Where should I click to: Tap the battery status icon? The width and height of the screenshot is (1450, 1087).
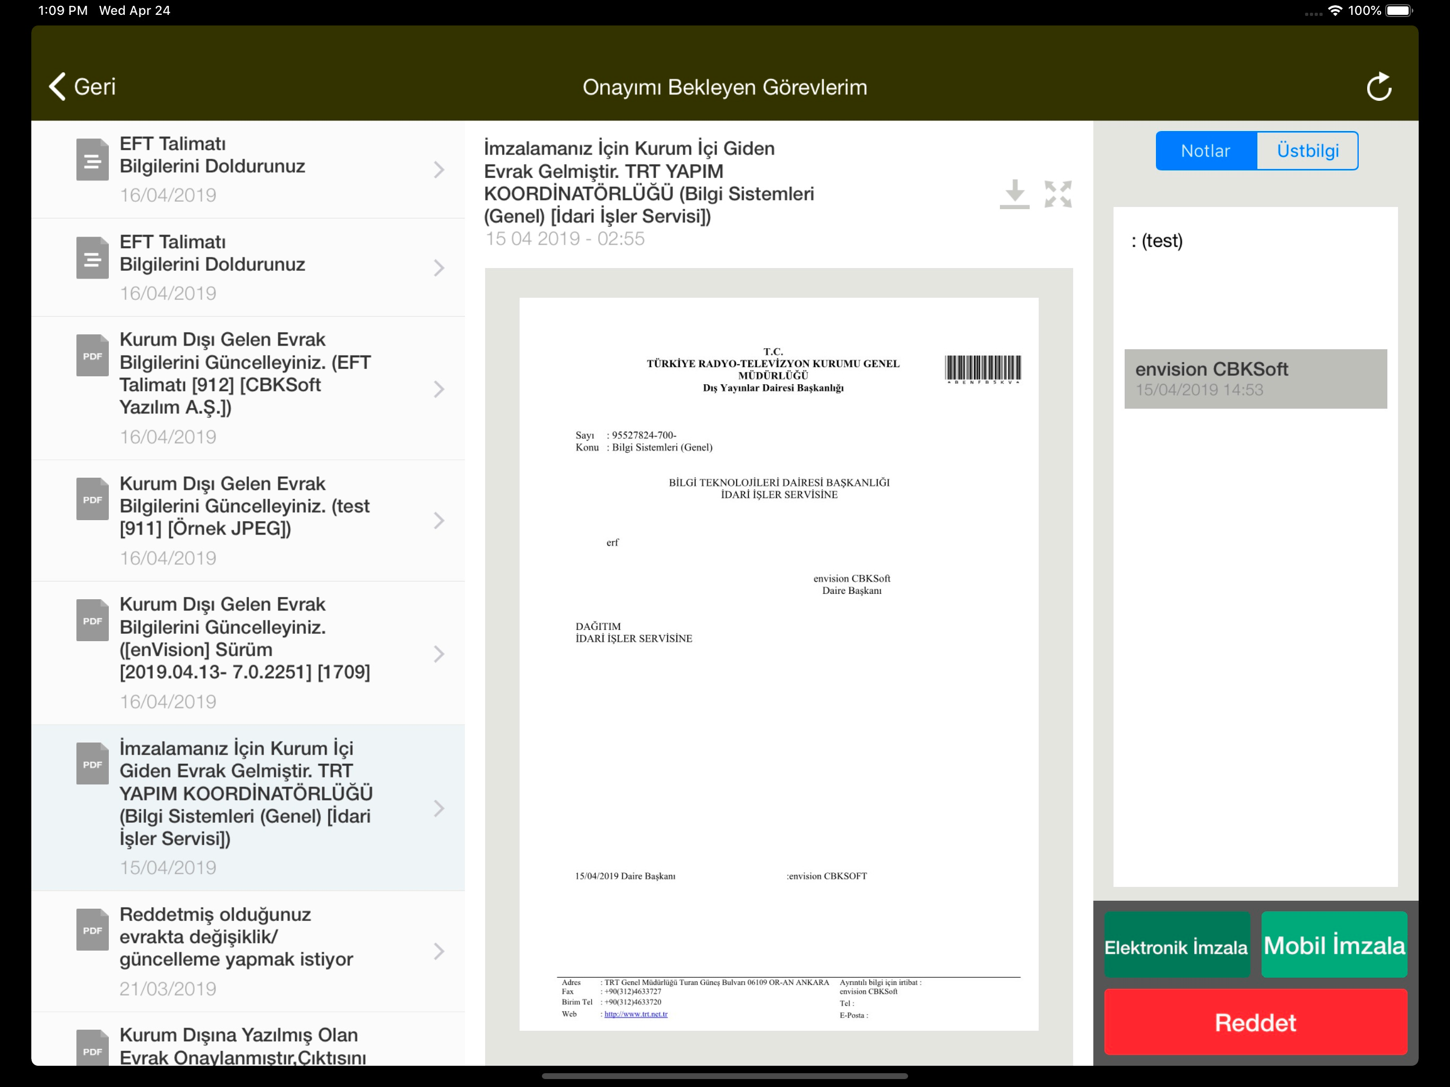tap(1400, 11)
